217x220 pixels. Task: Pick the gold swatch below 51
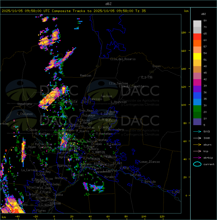(x=197, y=63)
